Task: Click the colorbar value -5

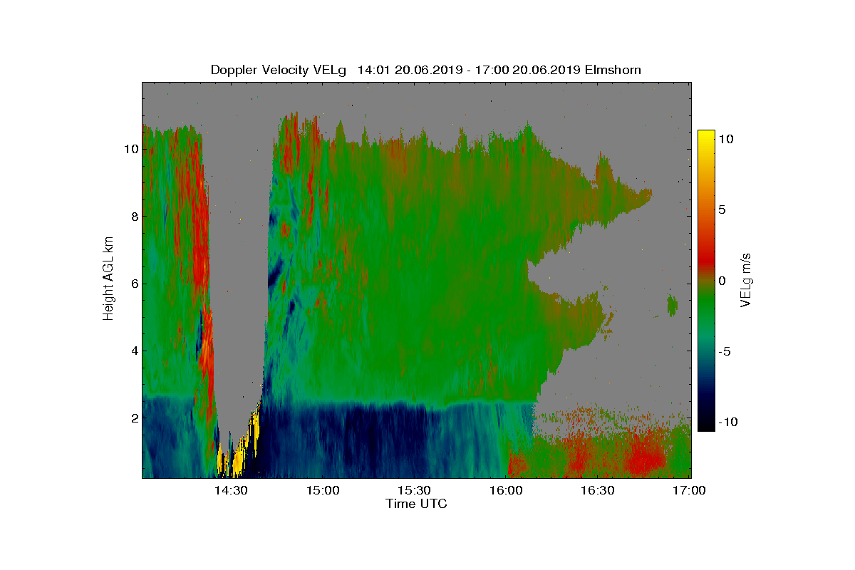Action: pyautogui.click(x=724, y=351)
